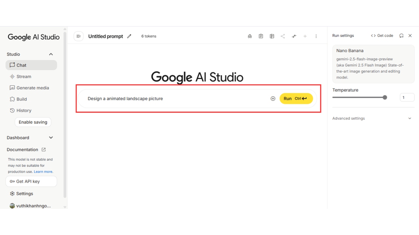The height and width of the screenshot is (235, 419).
Task: Click the reset settings icon beside Get code
Action: click(x=401, y=36)
